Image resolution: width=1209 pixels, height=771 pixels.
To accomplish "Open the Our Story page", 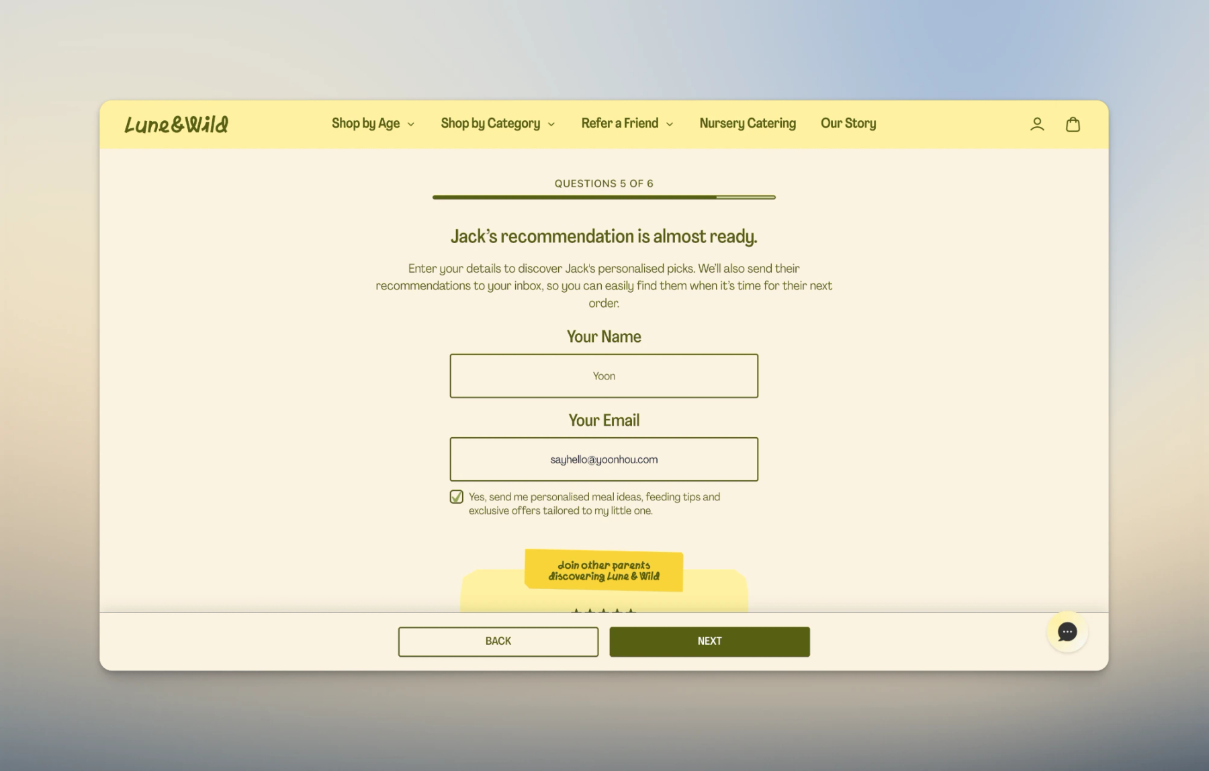I will 848,124.
